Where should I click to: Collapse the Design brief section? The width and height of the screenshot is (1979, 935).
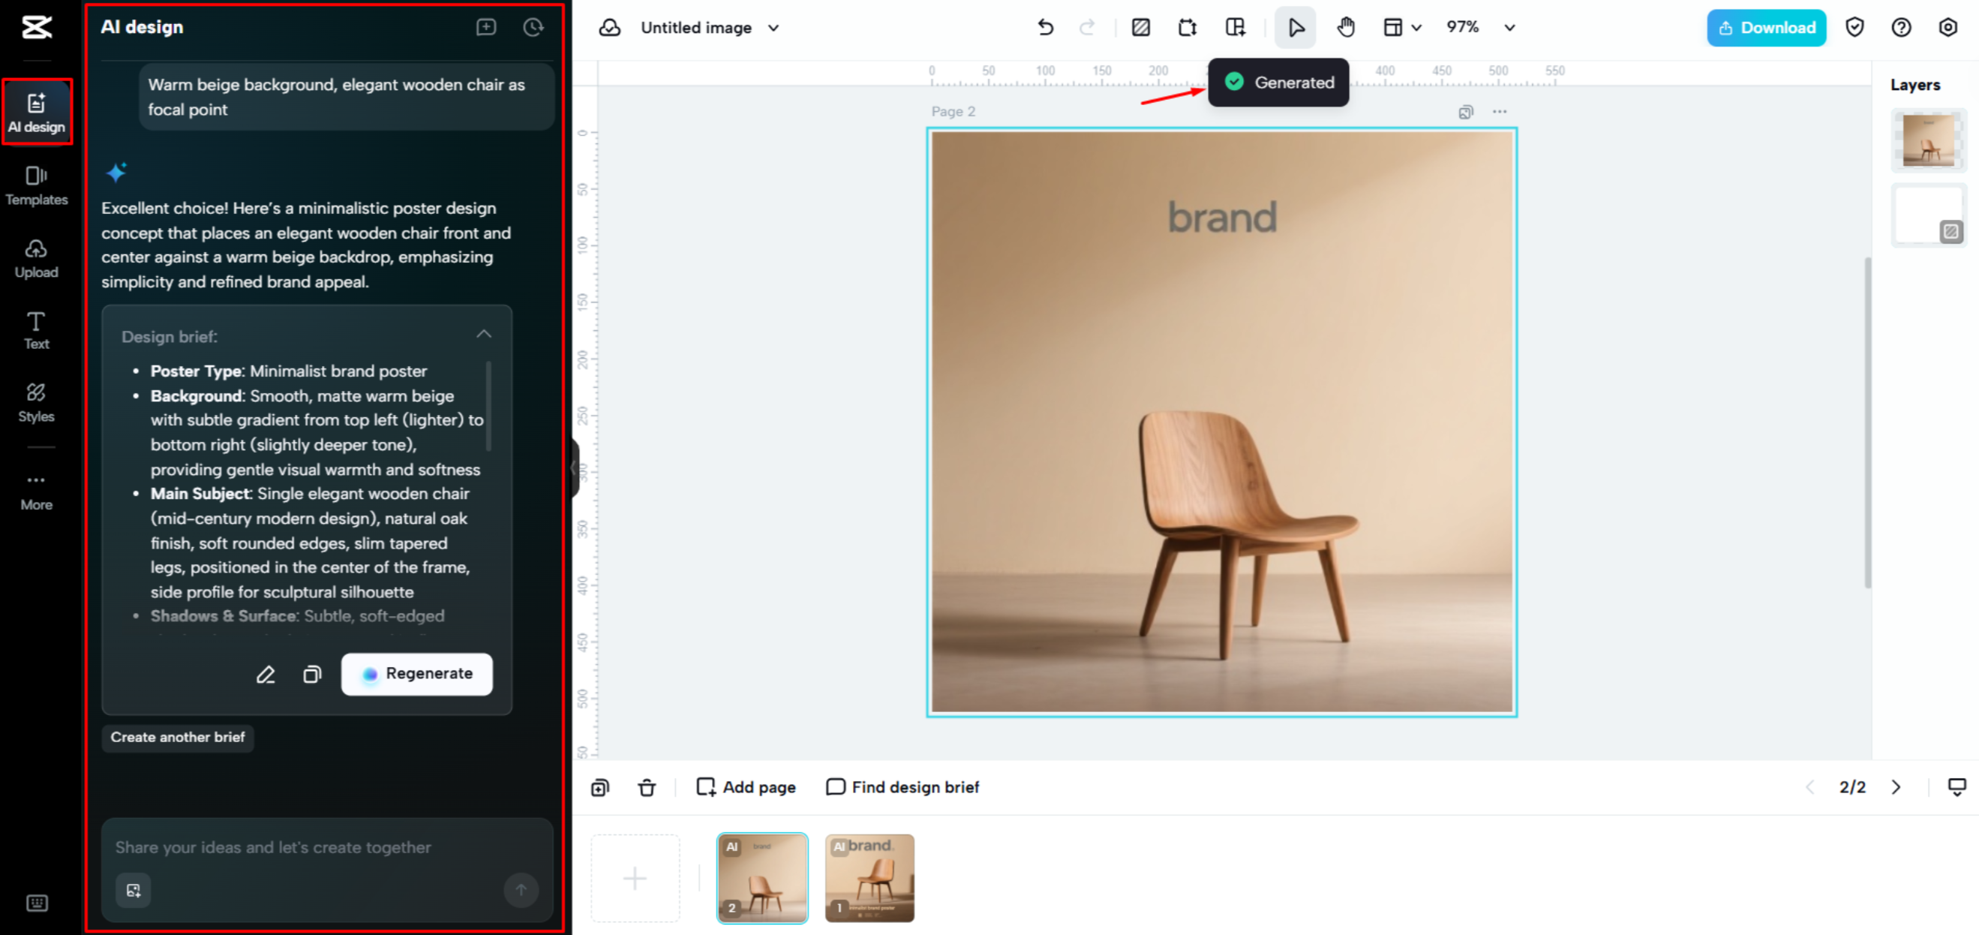coord(484,334)
